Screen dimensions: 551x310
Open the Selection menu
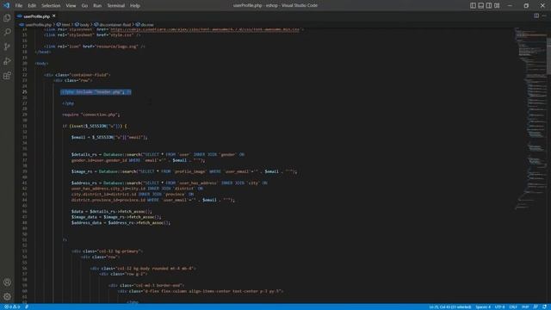(x=51, y=6)
